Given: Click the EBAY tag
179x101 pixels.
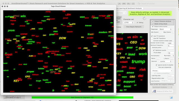Looking at the screenshot, I should click(76, 84).
